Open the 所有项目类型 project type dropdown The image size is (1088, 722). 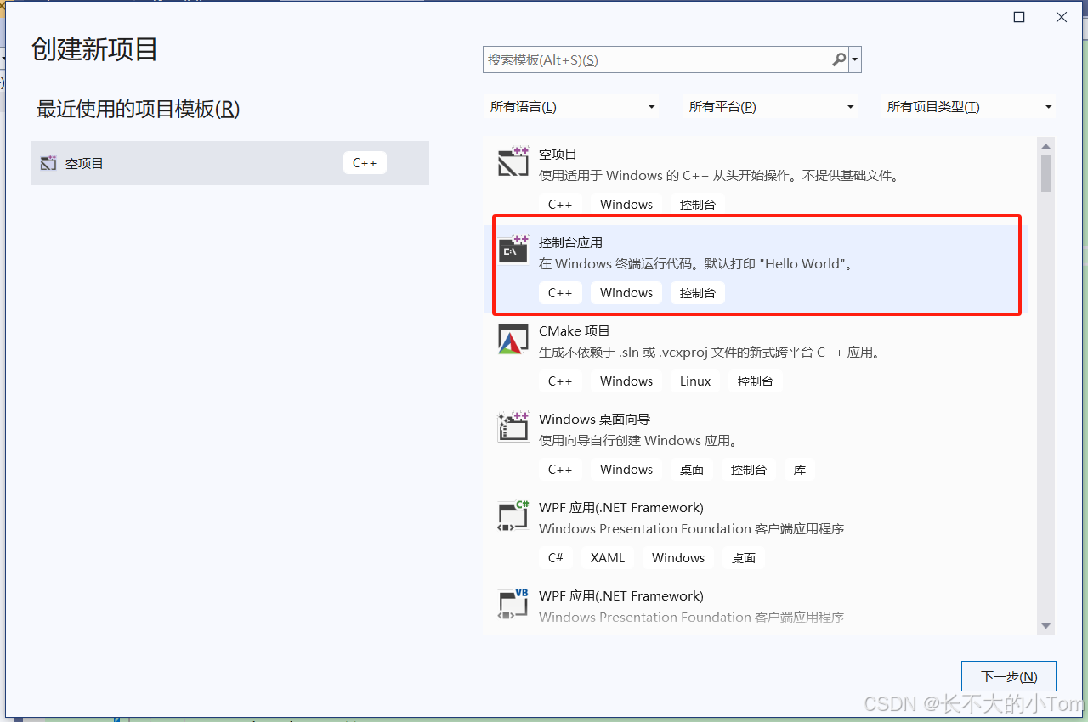(x=967, y=106)
